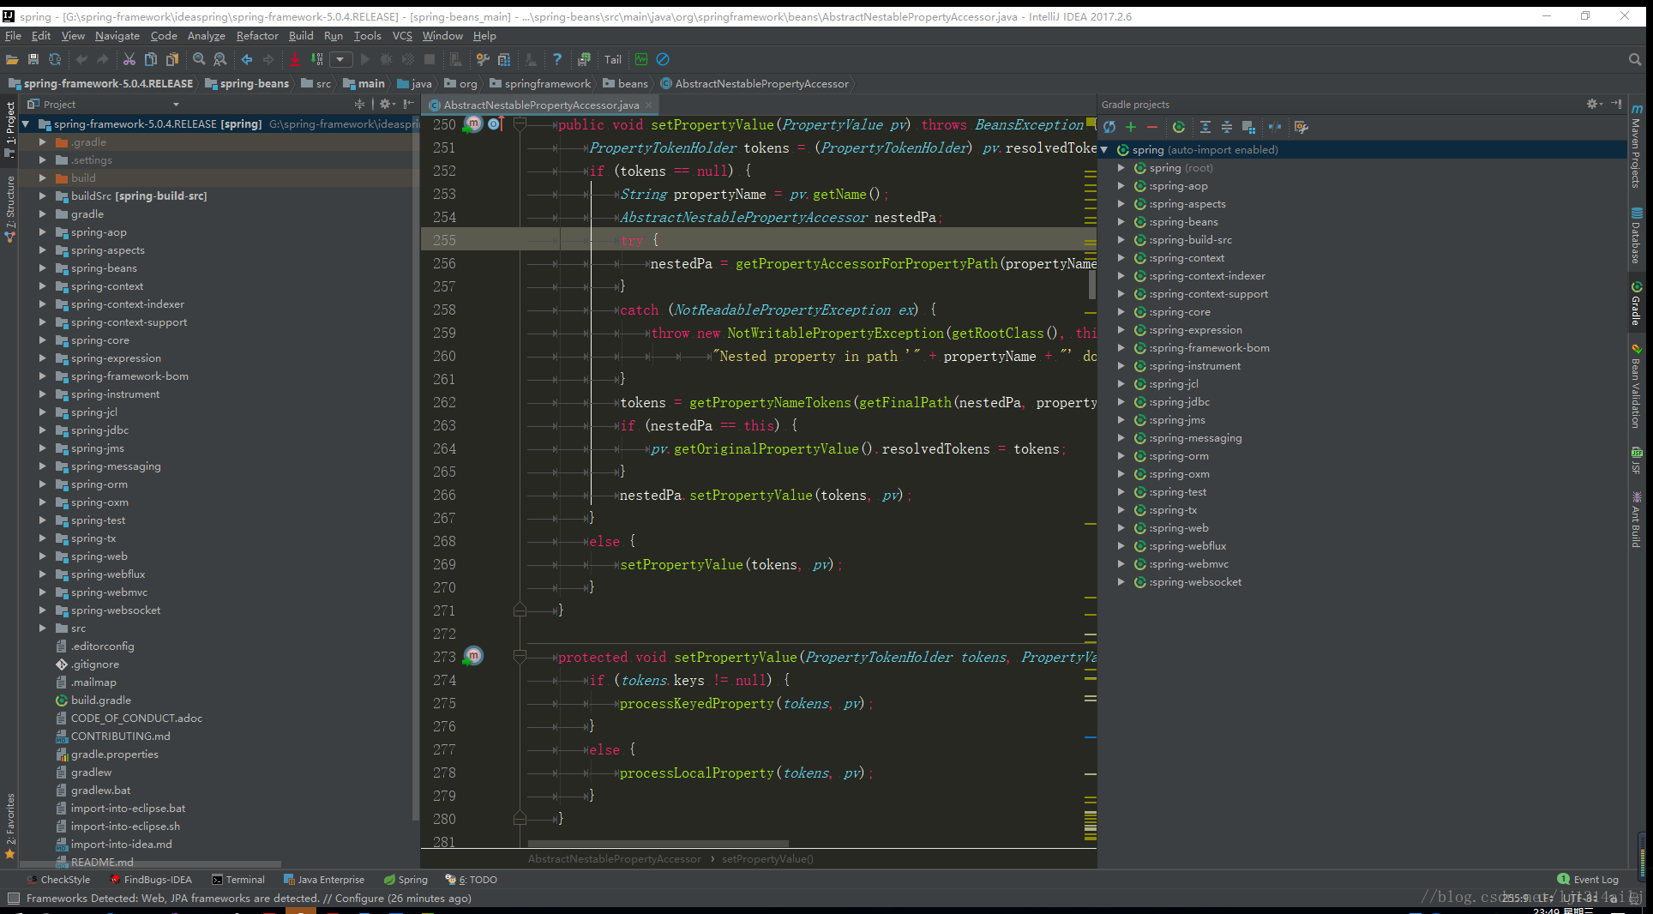Click the Execute Gradle Task icon
Screen dimensions: 1653x914
[x=1179, y=127]
